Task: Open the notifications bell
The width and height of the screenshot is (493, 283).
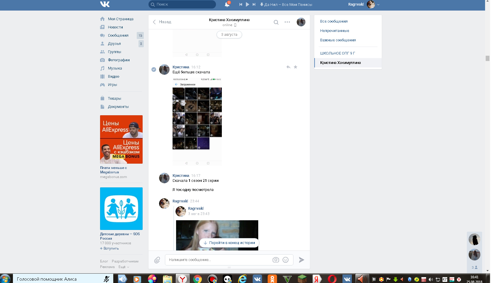Action: click(227, 4)
